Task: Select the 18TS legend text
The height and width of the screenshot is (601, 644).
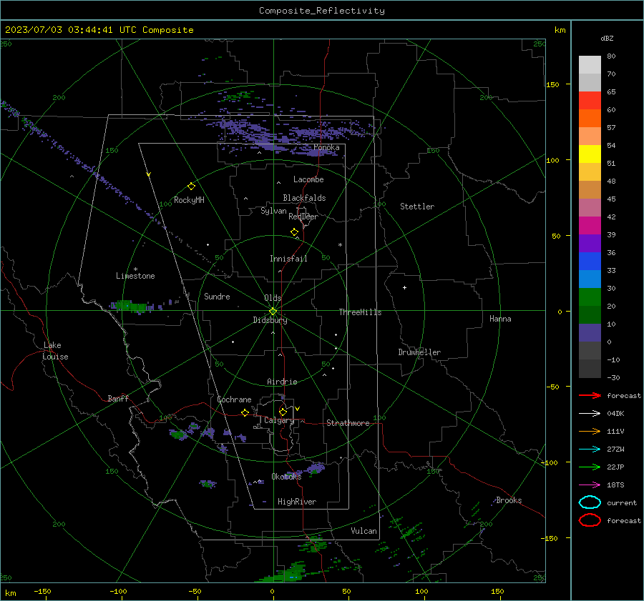Action: pos(615,485)
